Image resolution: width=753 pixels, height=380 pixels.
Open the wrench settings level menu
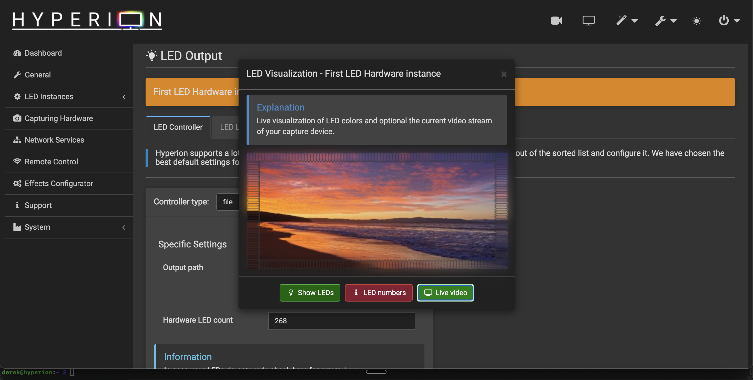click(666, 21)
